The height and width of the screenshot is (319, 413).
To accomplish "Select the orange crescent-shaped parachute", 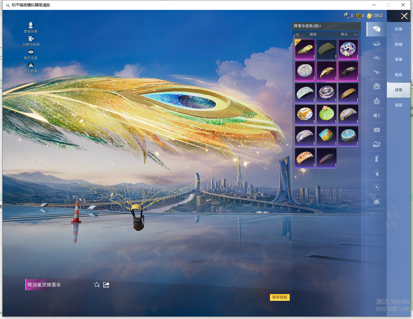I will [348, 93].
